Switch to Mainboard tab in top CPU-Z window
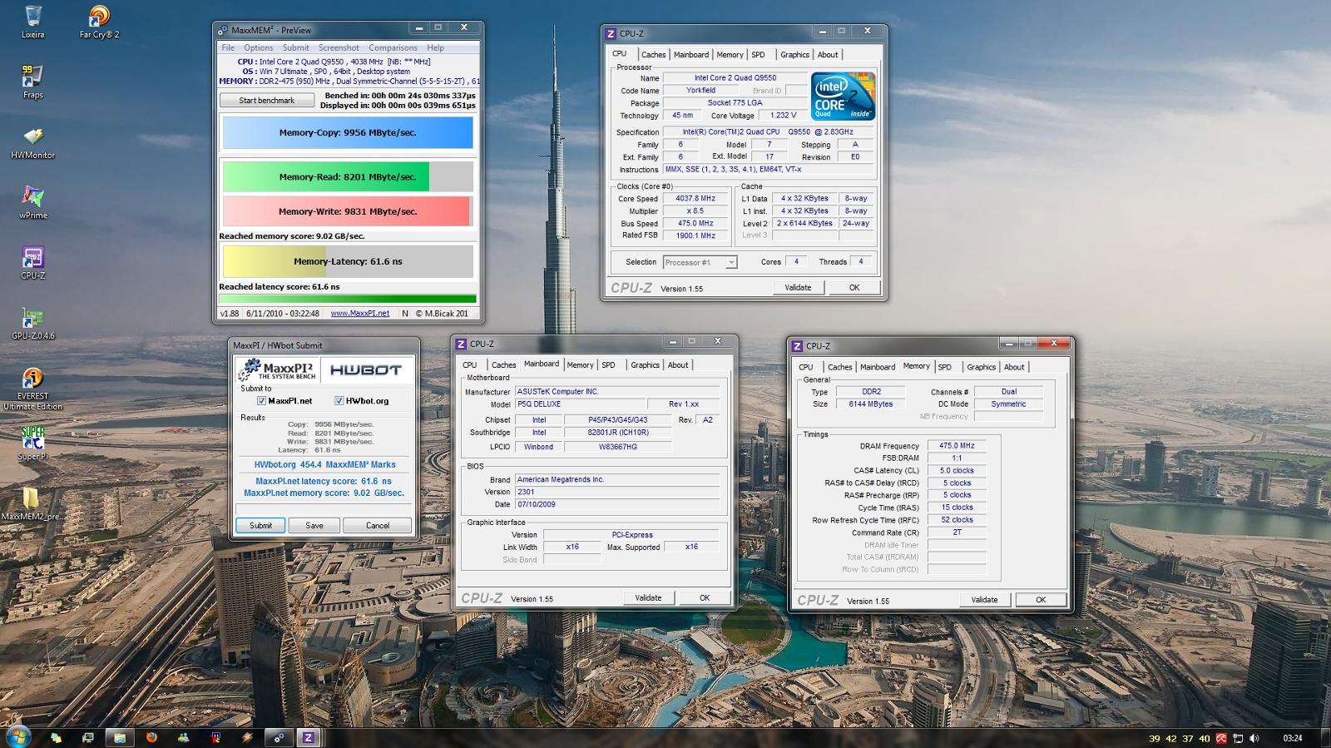The height and width of the screenshot is (748, 1331). click(x=691, y=55)
